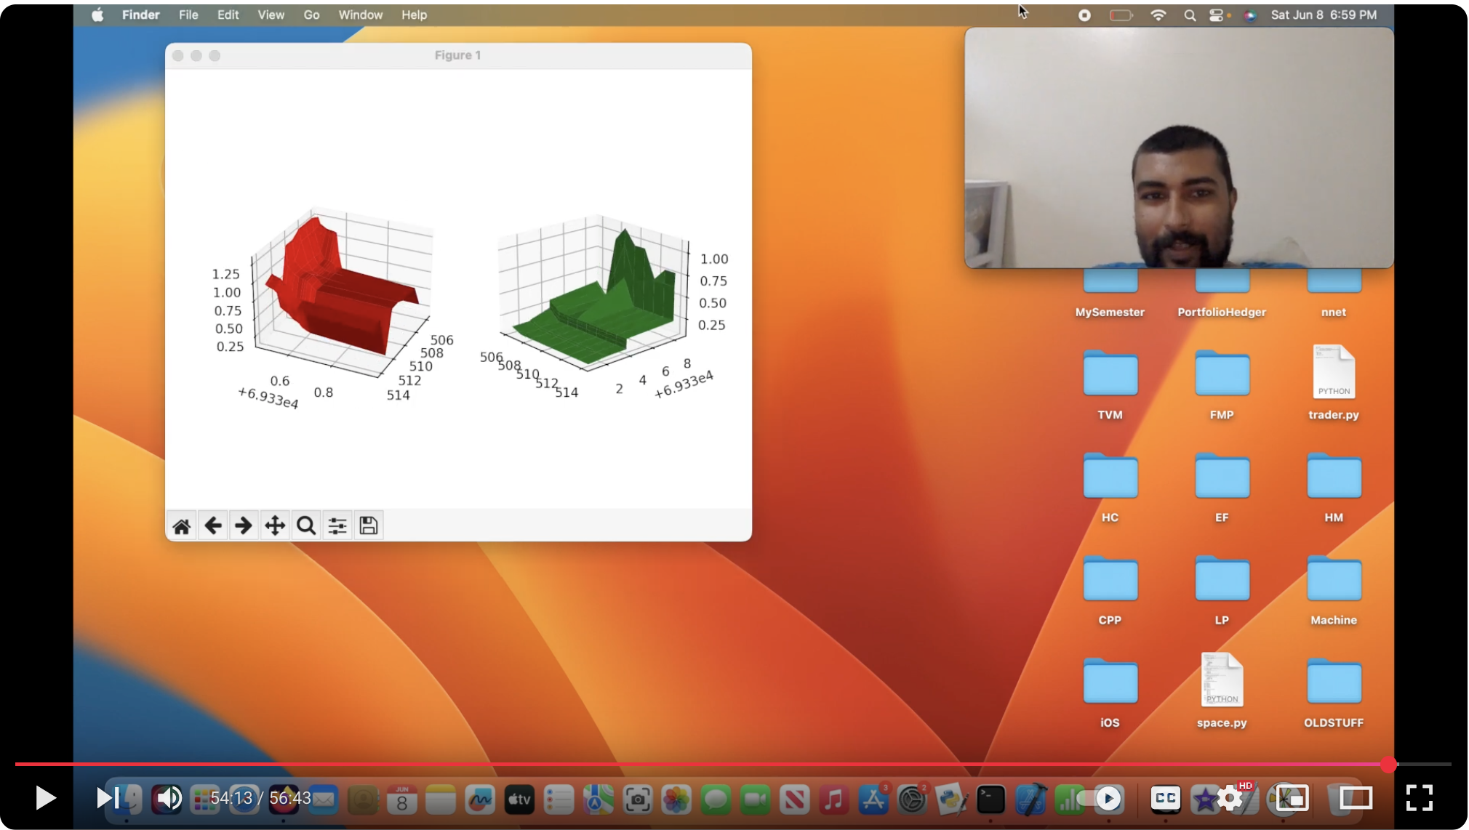This screenshot has width=1469, height=830.
Task: Mute the video with the speaker button
Action: (x=169, y=798)
